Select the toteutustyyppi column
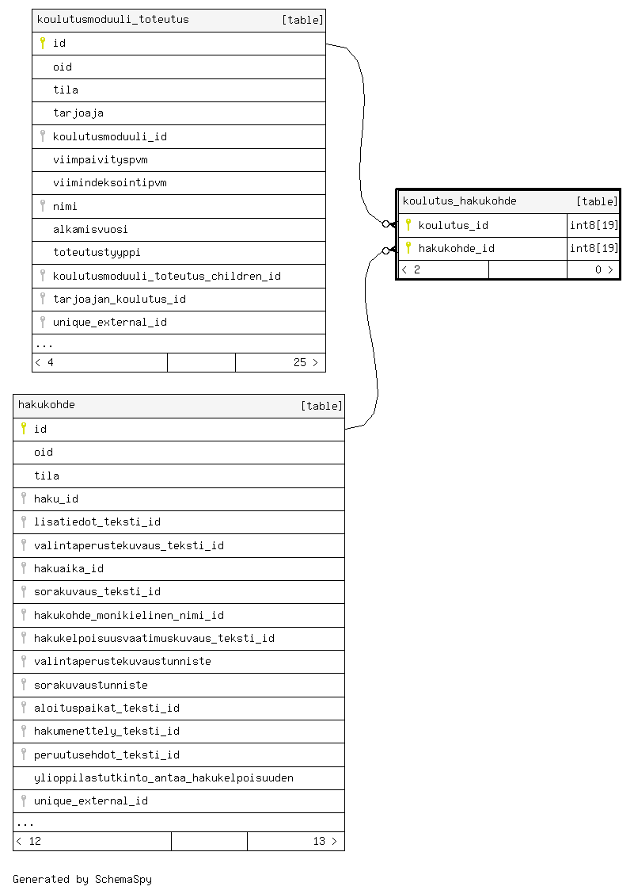This screenshot has height=894, width=634. tap(97, 252)
